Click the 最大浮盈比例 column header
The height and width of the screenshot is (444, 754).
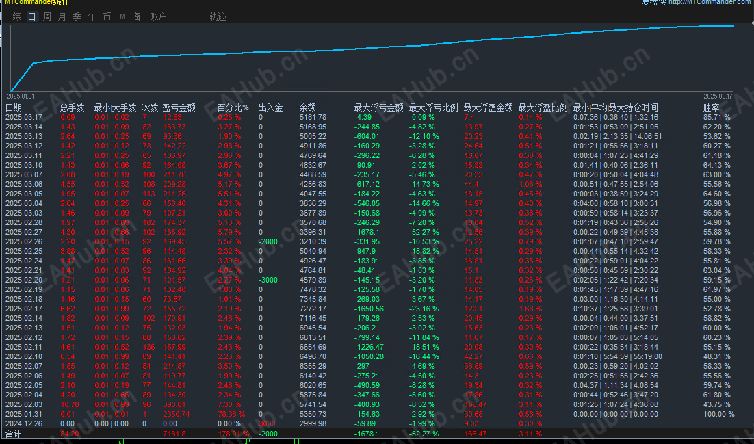click(x=543, y=107)
